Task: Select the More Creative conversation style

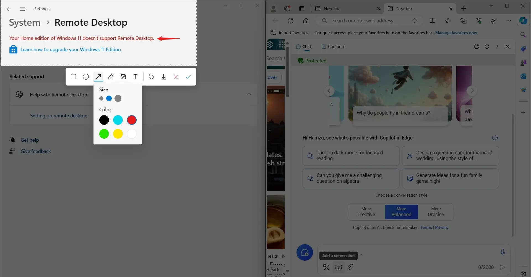Action: coord(366,212)
